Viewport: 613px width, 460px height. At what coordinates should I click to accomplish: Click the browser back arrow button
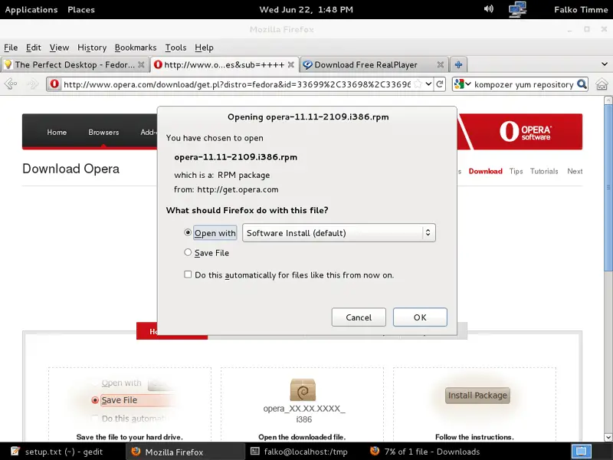point(11,84)
